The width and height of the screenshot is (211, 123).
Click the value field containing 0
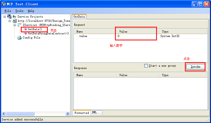pyautogui.click(x=138, y=36)
